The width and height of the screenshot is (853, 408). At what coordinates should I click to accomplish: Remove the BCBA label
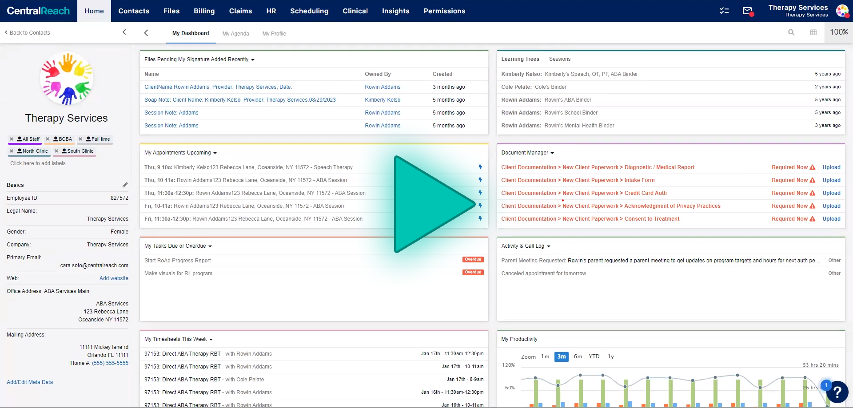point(48,139)
